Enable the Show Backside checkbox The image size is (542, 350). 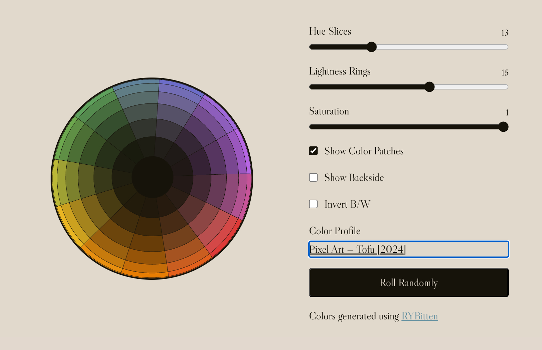[313, 178]
